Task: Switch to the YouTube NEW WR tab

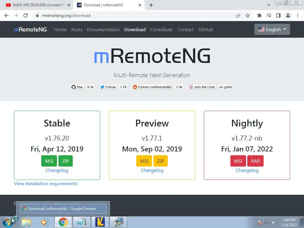Action: (37, 5)
